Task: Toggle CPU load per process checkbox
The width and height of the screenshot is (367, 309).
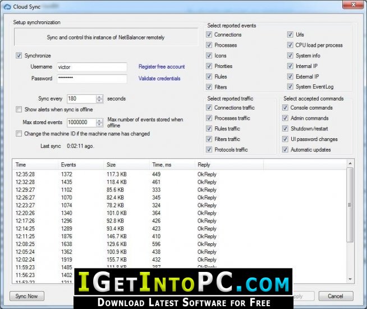Action: click(290, 45)
